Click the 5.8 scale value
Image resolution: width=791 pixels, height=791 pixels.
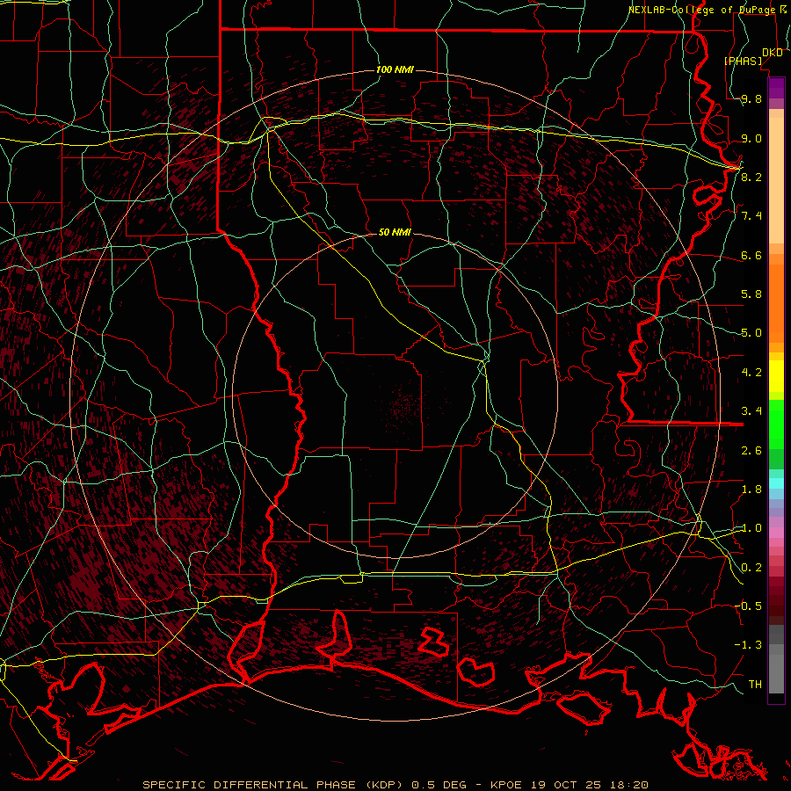pyautogui.click(x=751, y=294)
